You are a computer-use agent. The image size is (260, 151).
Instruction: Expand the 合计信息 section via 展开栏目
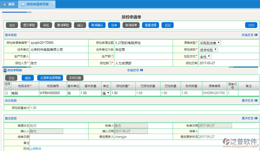click(249, 100)
